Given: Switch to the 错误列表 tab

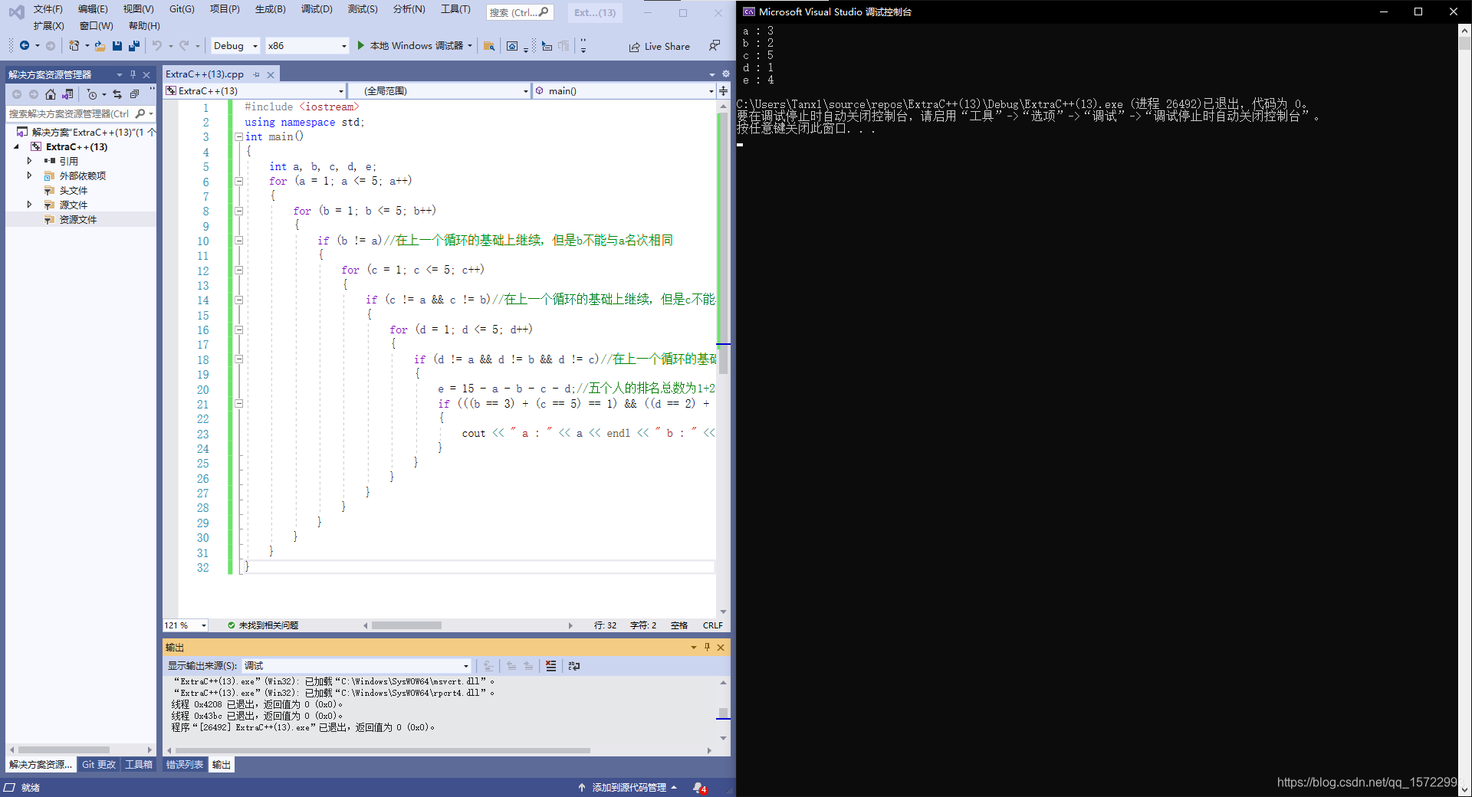Looking at the screenshot, I should point(185,765).
